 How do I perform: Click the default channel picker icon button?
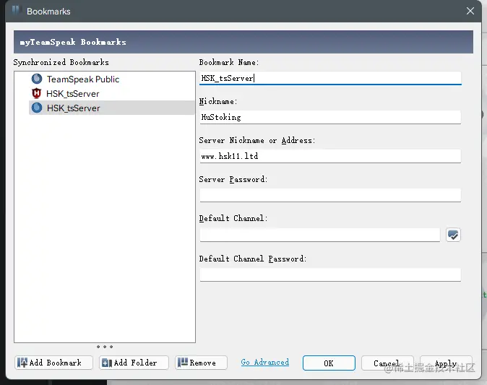coord(453,235)
